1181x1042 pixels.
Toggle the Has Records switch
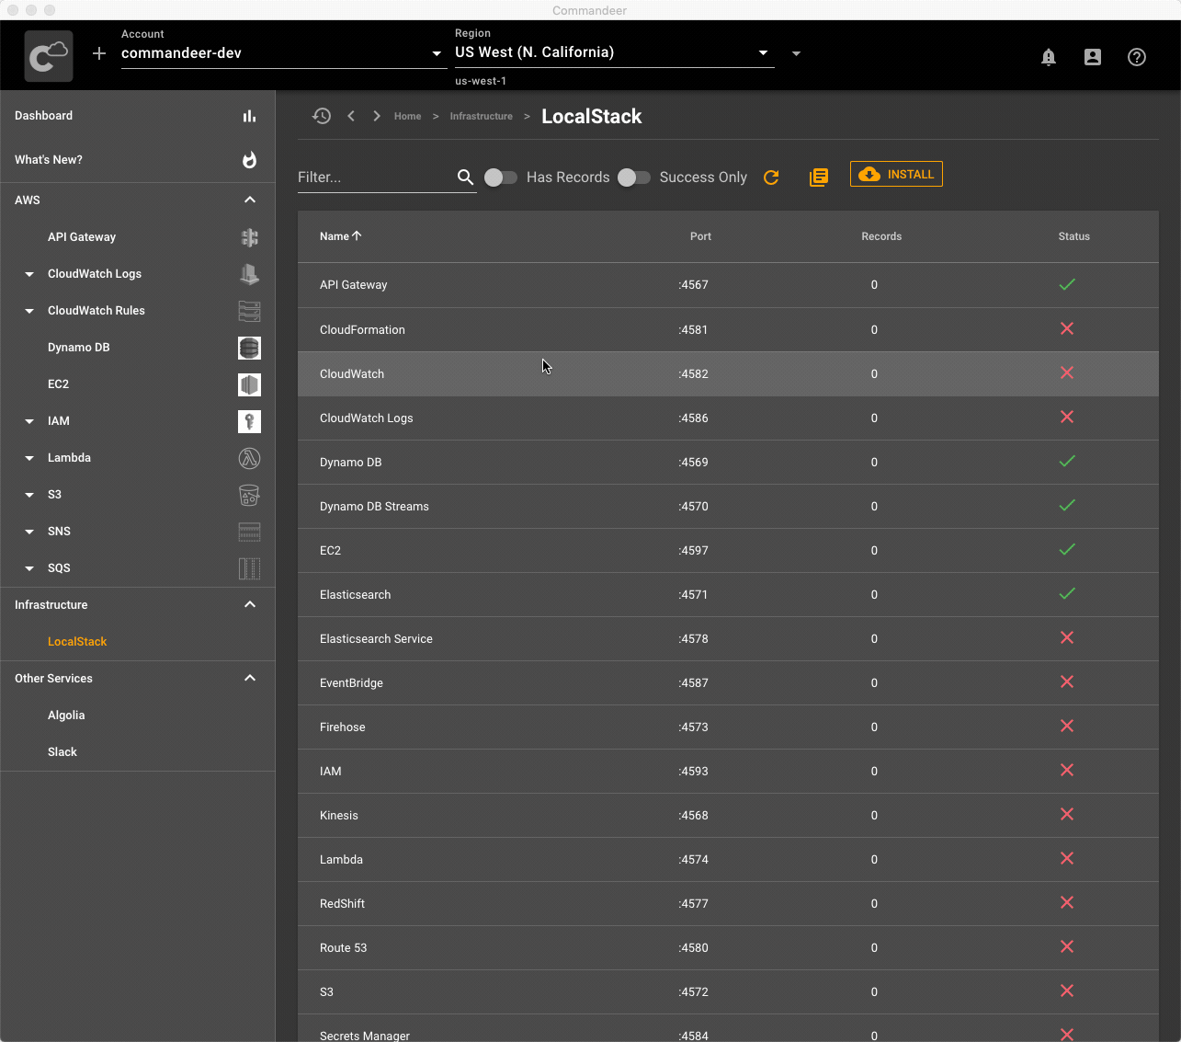click(501, 177)
